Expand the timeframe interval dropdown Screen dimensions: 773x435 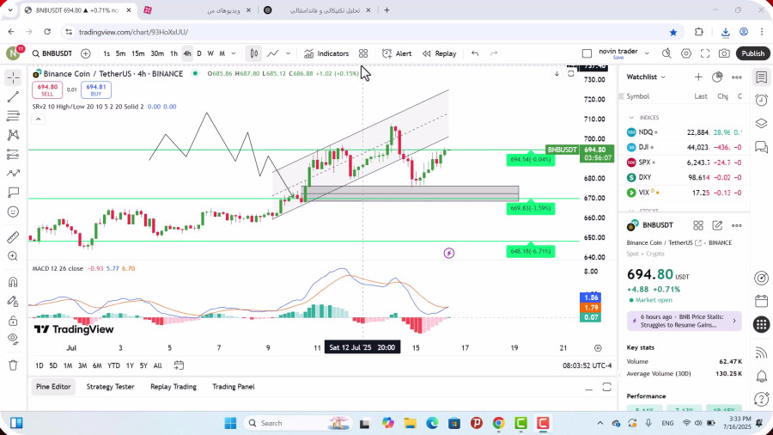(234, 53)
